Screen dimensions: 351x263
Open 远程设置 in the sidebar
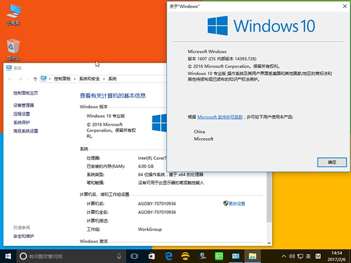click(21, 114)
